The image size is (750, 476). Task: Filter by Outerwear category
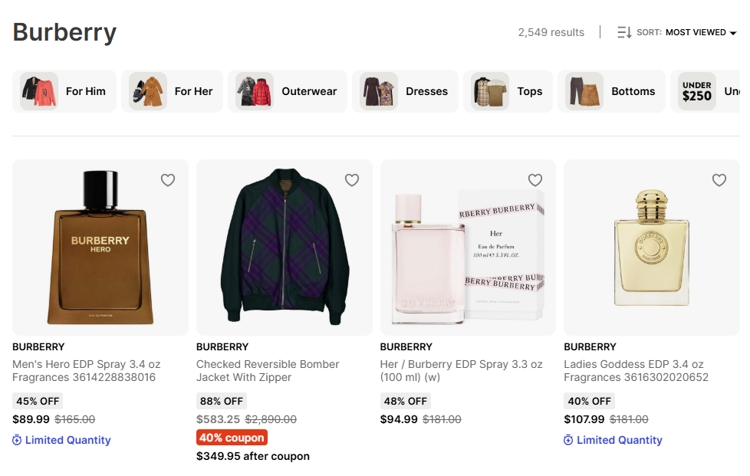point(288,91)
